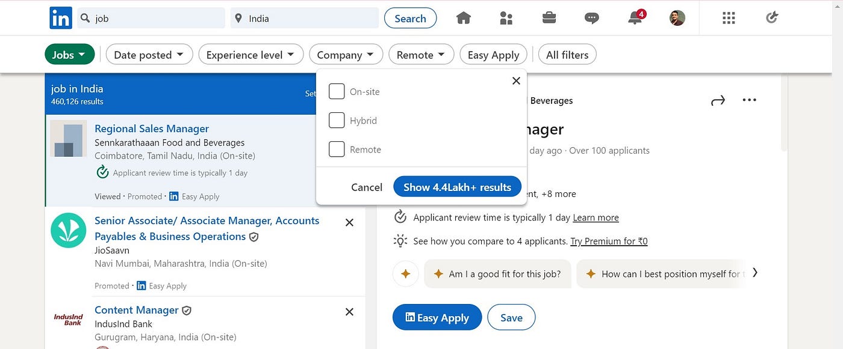Click Show 4.4Lakh+ results
Viewport: 843px width, 349px height.
click(457, 187)
